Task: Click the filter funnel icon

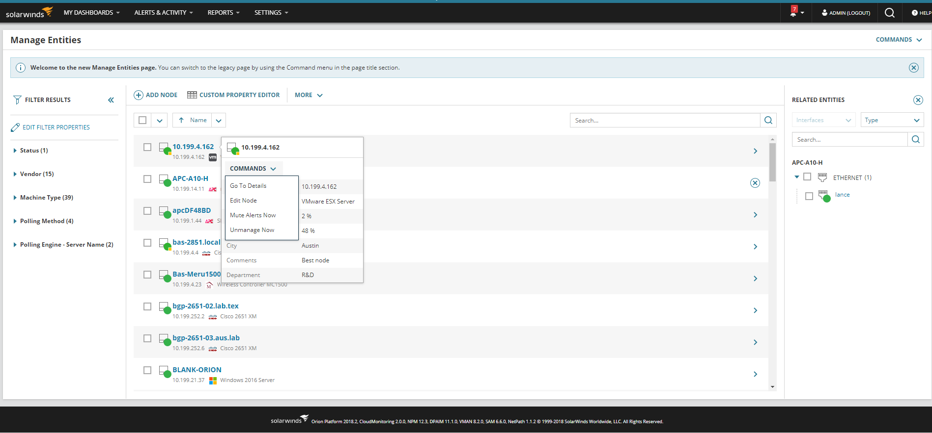Action: [x=17, y=100]
